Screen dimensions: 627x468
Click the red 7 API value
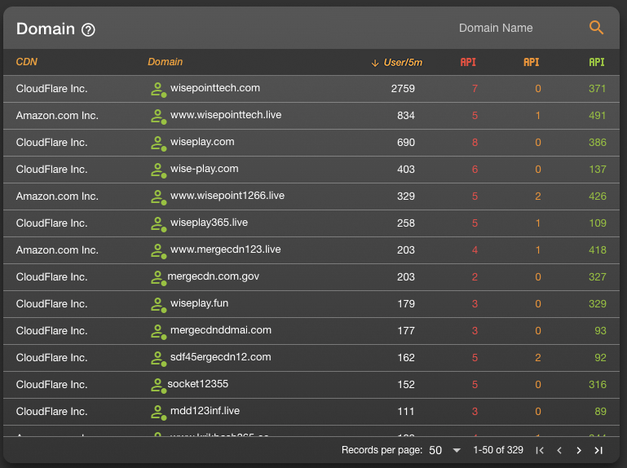point(475,89)
